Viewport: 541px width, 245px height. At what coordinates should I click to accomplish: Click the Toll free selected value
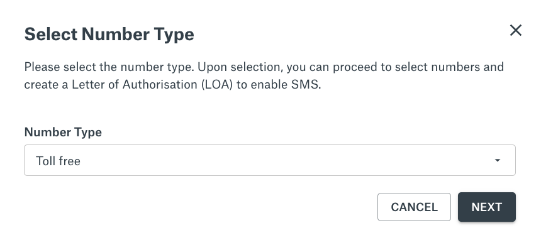point(58,161)
